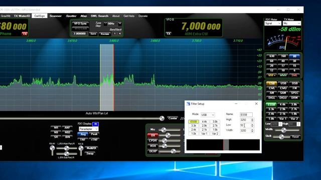This screenshot has height=180, width=321.
Task: Click the Low spinner in main filter panel
Action: (x=280, y=124)
